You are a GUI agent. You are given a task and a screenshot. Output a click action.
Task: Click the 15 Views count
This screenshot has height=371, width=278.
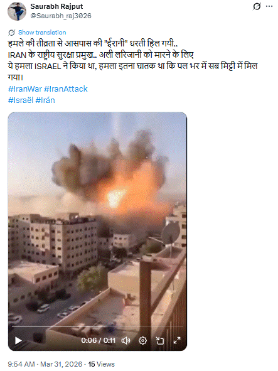pyautogui.click(x=101, y=364)
